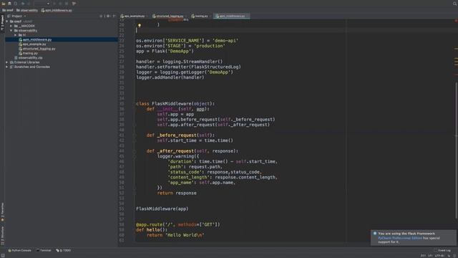Image resolution: width=458 pixels, height=258 pixels.
Task: Open Project panel settings gear icon
Action: click(x=108, y=16)
